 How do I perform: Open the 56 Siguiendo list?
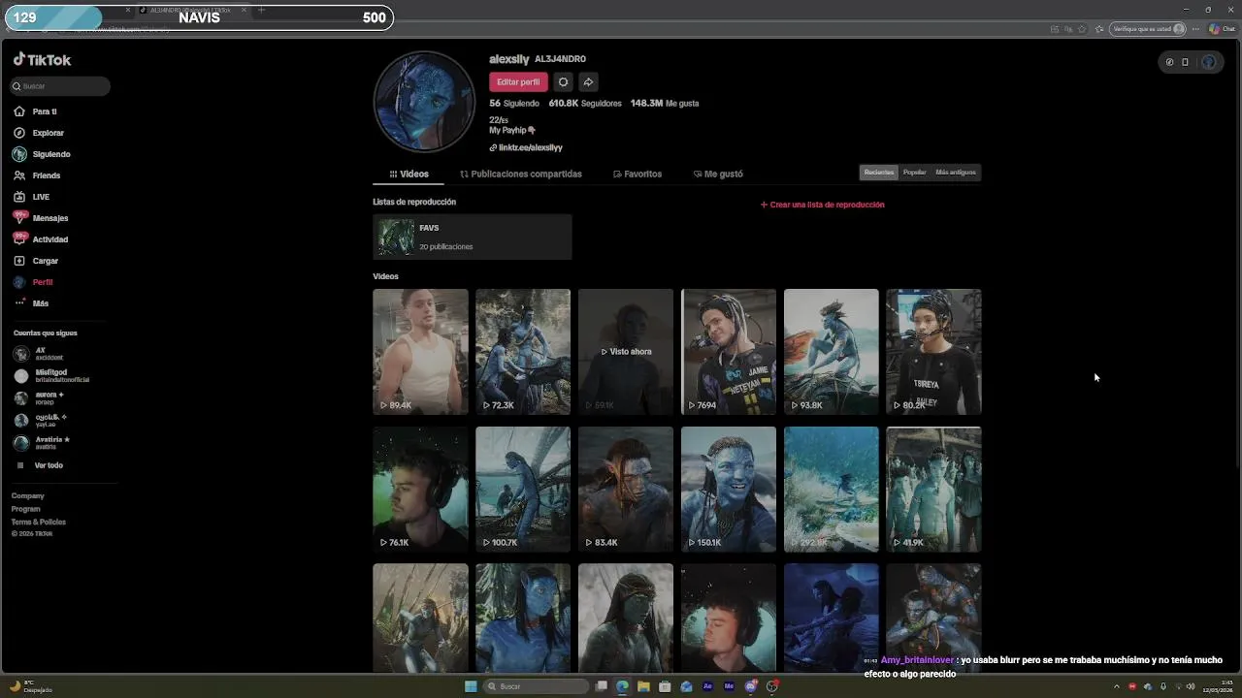pyautogui.click(x=514, y=103)
